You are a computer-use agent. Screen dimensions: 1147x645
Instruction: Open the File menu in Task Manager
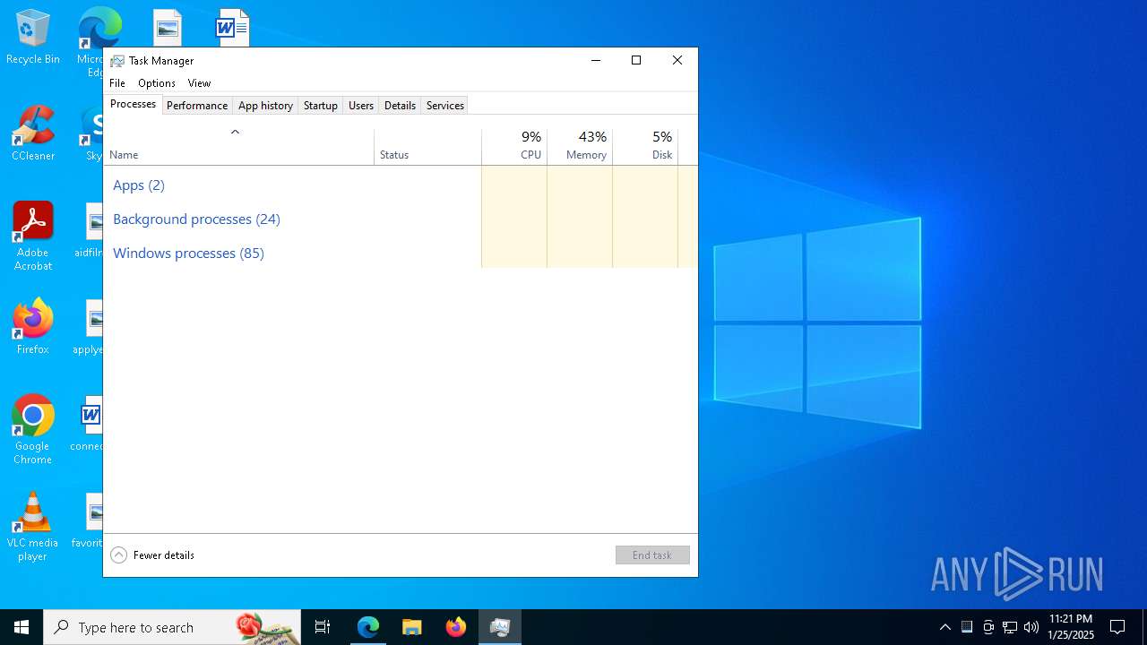coord(117,83)
